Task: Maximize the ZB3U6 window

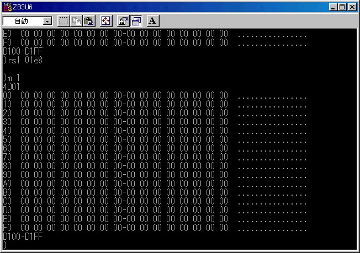Action: 342,7
